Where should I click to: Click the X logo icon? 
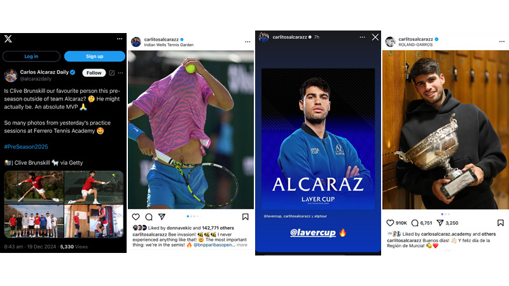[8, 39]
